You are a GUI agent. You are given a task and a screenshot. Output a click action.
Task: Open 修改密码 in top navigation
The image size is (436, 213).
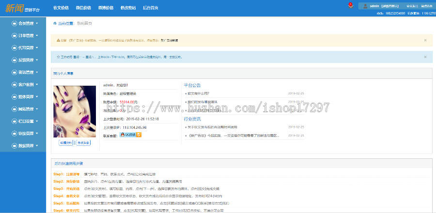128,8
